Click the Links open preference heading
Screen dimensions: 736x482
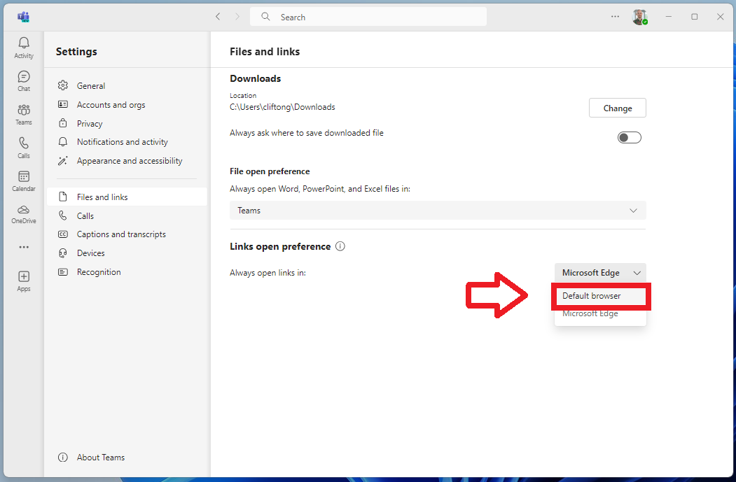[x=280, y=246]
